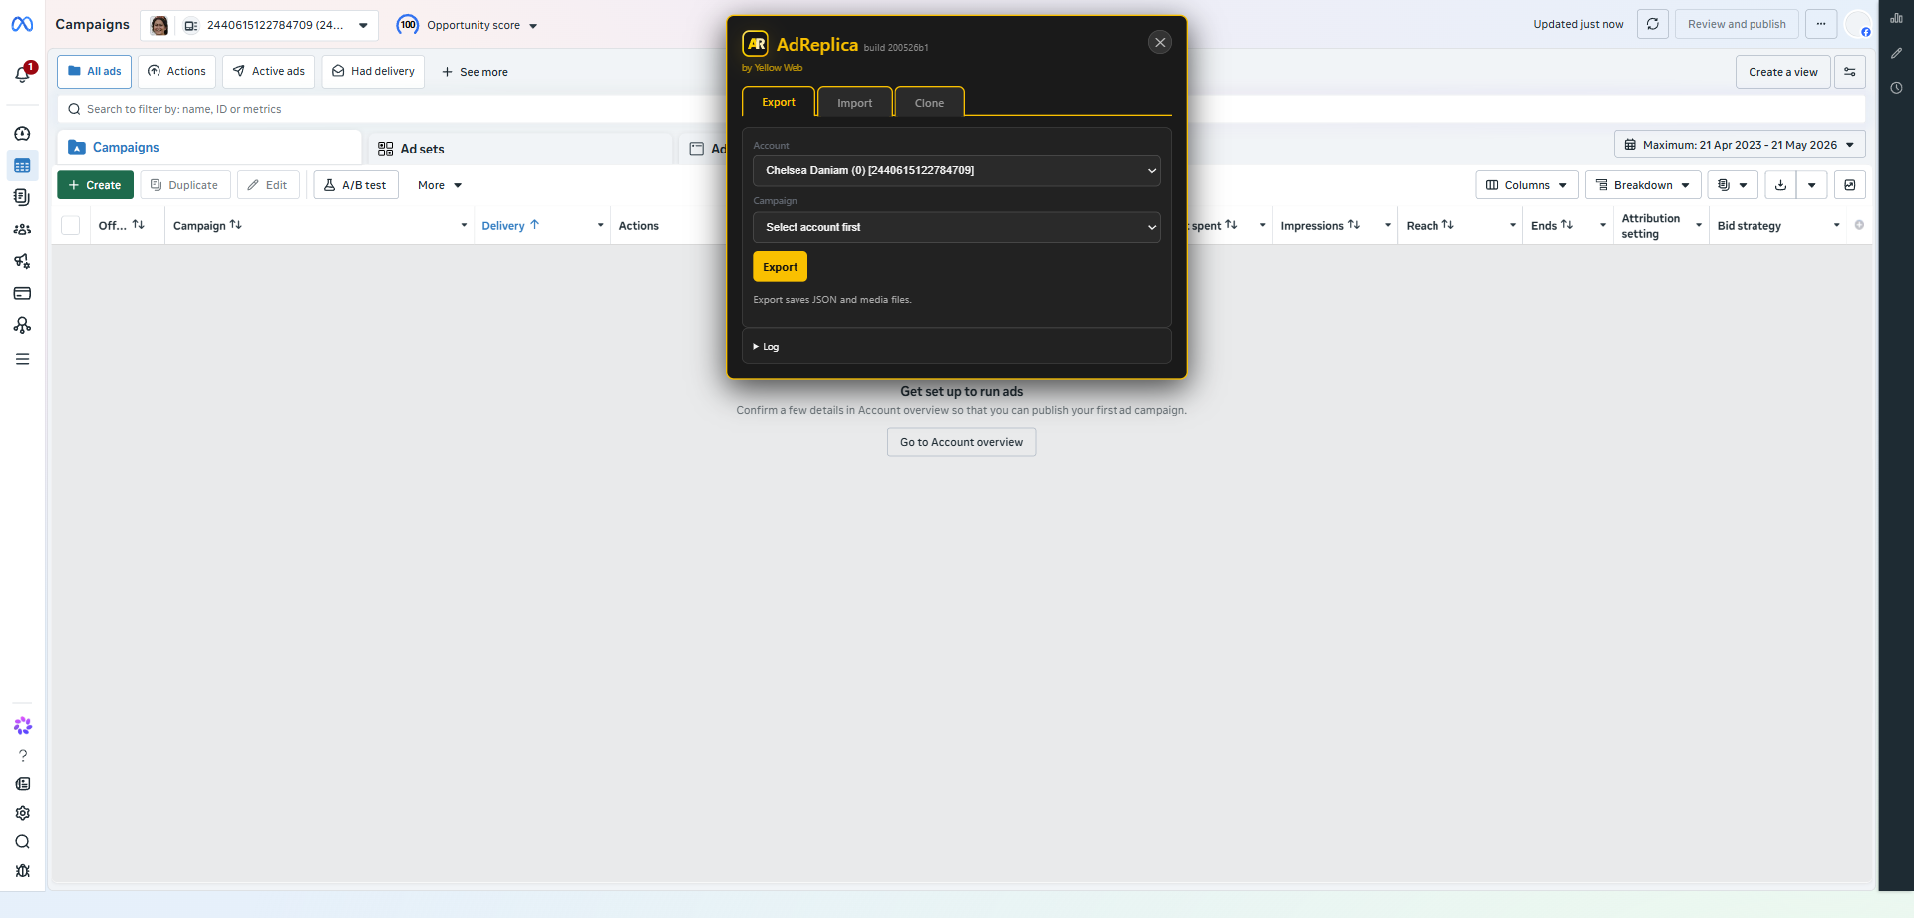Select the Campaigns table icon in sidebar

[22, 165]
